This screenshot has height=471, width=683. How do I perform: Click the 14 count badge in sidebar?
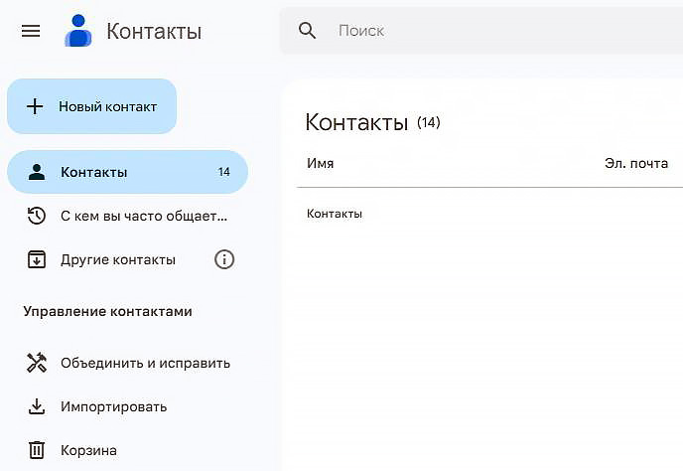tap(224, 172)
